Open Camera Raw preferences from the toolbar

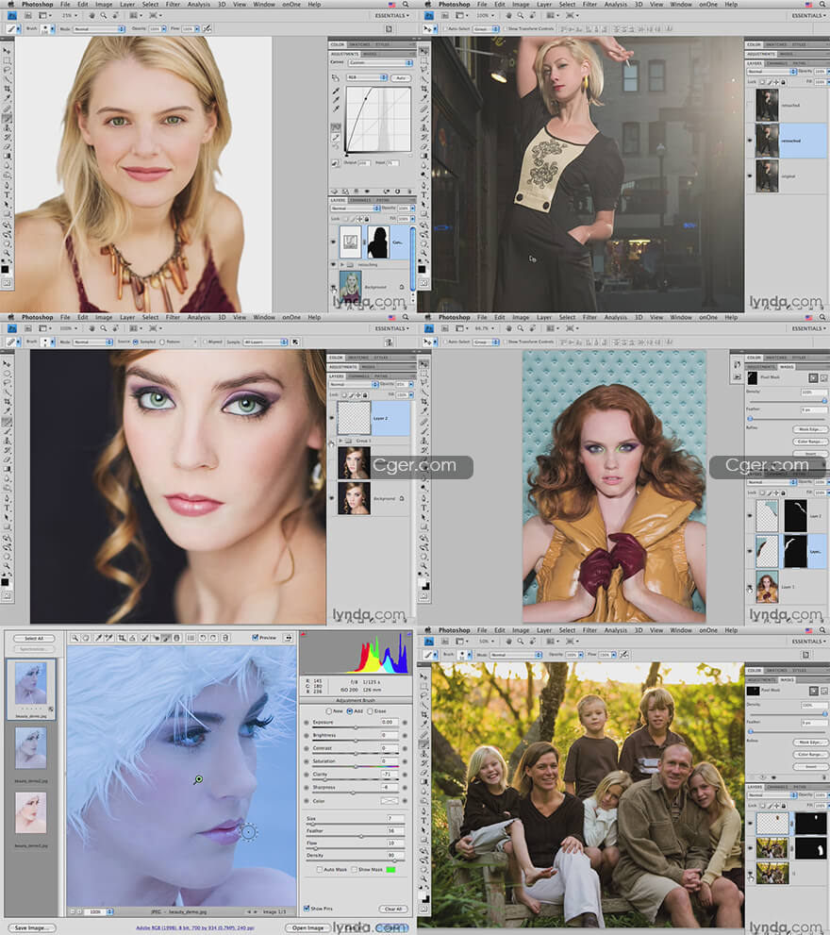[191, 638]
